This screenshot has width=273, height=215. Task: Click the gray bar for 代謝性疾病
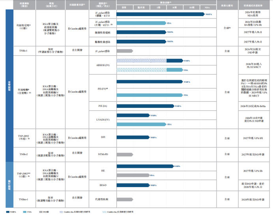125,200
